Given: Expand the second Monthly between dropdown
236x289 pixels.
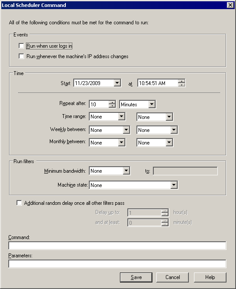Looking at the screenshot, I should (169, 142).
